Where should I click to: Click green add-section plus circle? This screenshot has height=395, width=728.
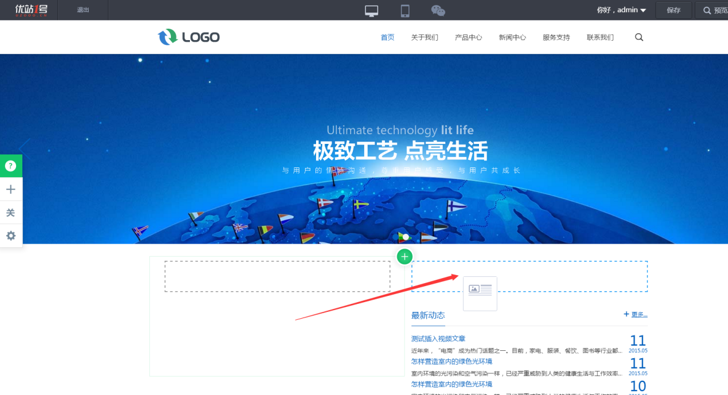coord(404,256)
